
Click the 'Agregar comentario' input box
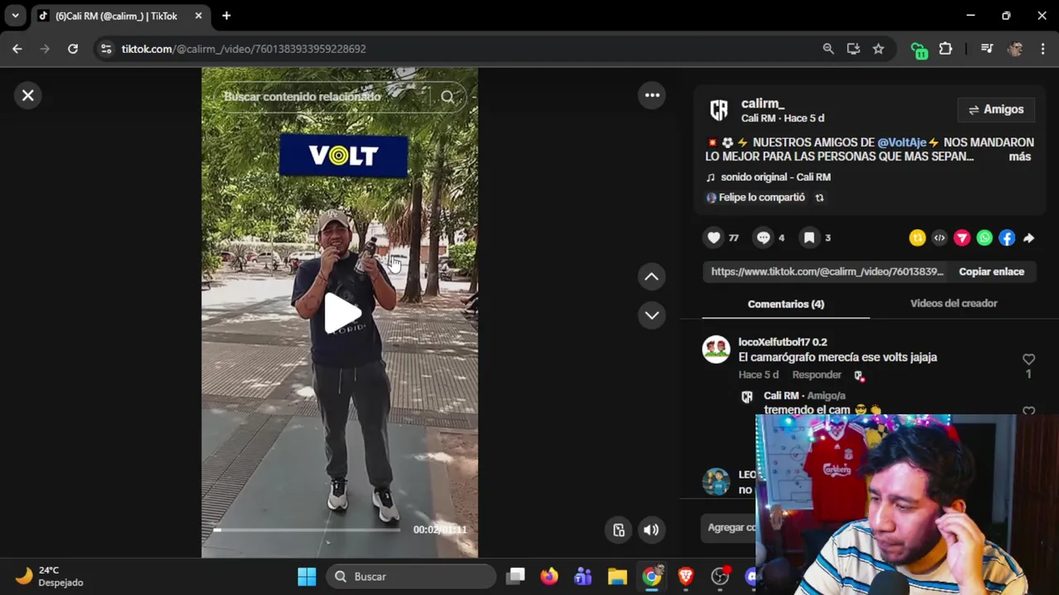(731, 527)
